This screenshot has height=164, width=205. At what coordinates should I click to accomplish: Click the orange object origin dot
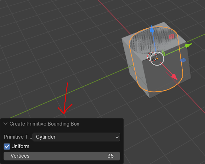click(x=157, y=59)
